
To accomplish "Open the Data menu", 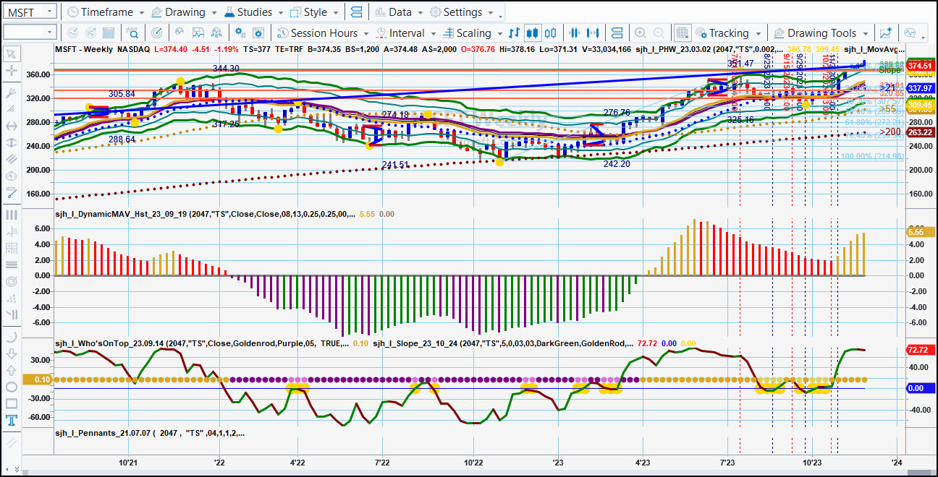I will (399, 12).
